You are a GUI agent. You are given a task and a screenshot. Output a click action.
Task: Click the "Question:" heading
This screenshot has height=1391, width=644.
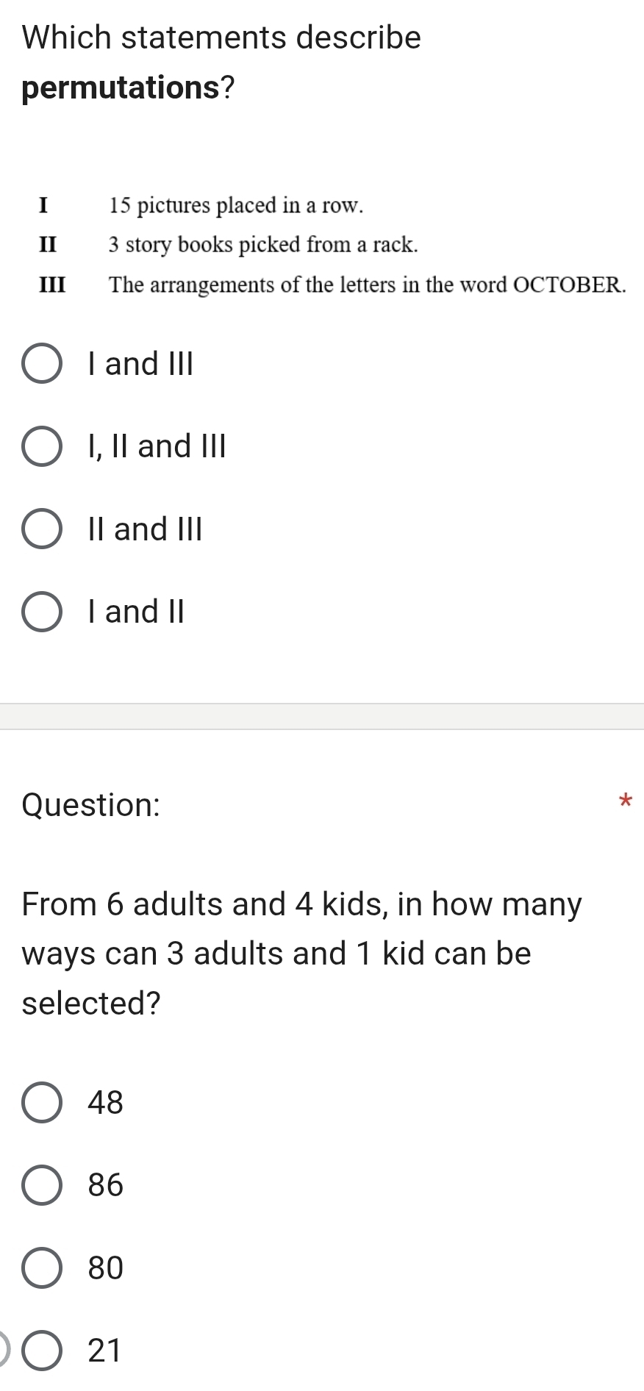click(91, 805)
